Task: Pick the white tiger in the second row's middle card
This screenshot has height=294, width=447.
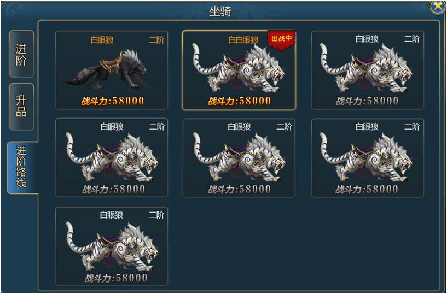Action: coord(239,157)
